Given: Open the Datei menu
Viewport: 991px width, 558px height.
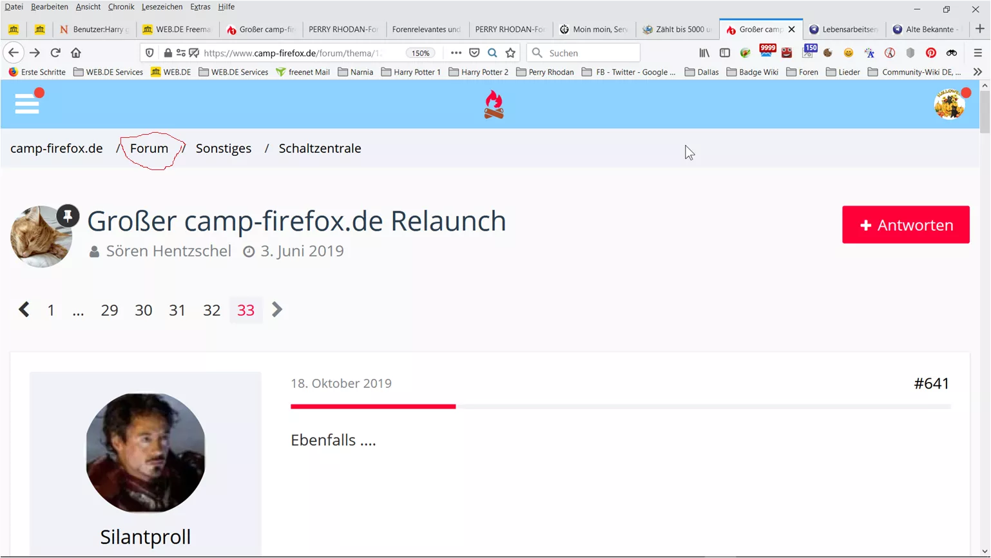Looking at the screenshot, I should coord(14,7).
